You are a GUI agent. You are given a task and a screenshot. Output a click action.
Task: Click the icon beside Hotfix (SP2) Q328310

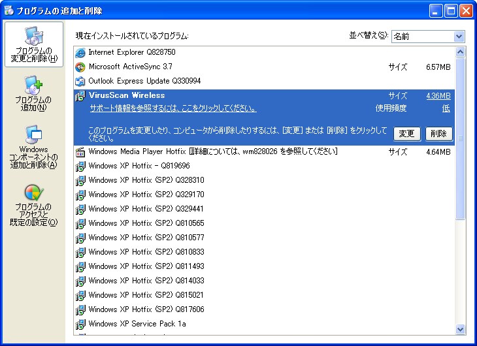coord(80,180)
